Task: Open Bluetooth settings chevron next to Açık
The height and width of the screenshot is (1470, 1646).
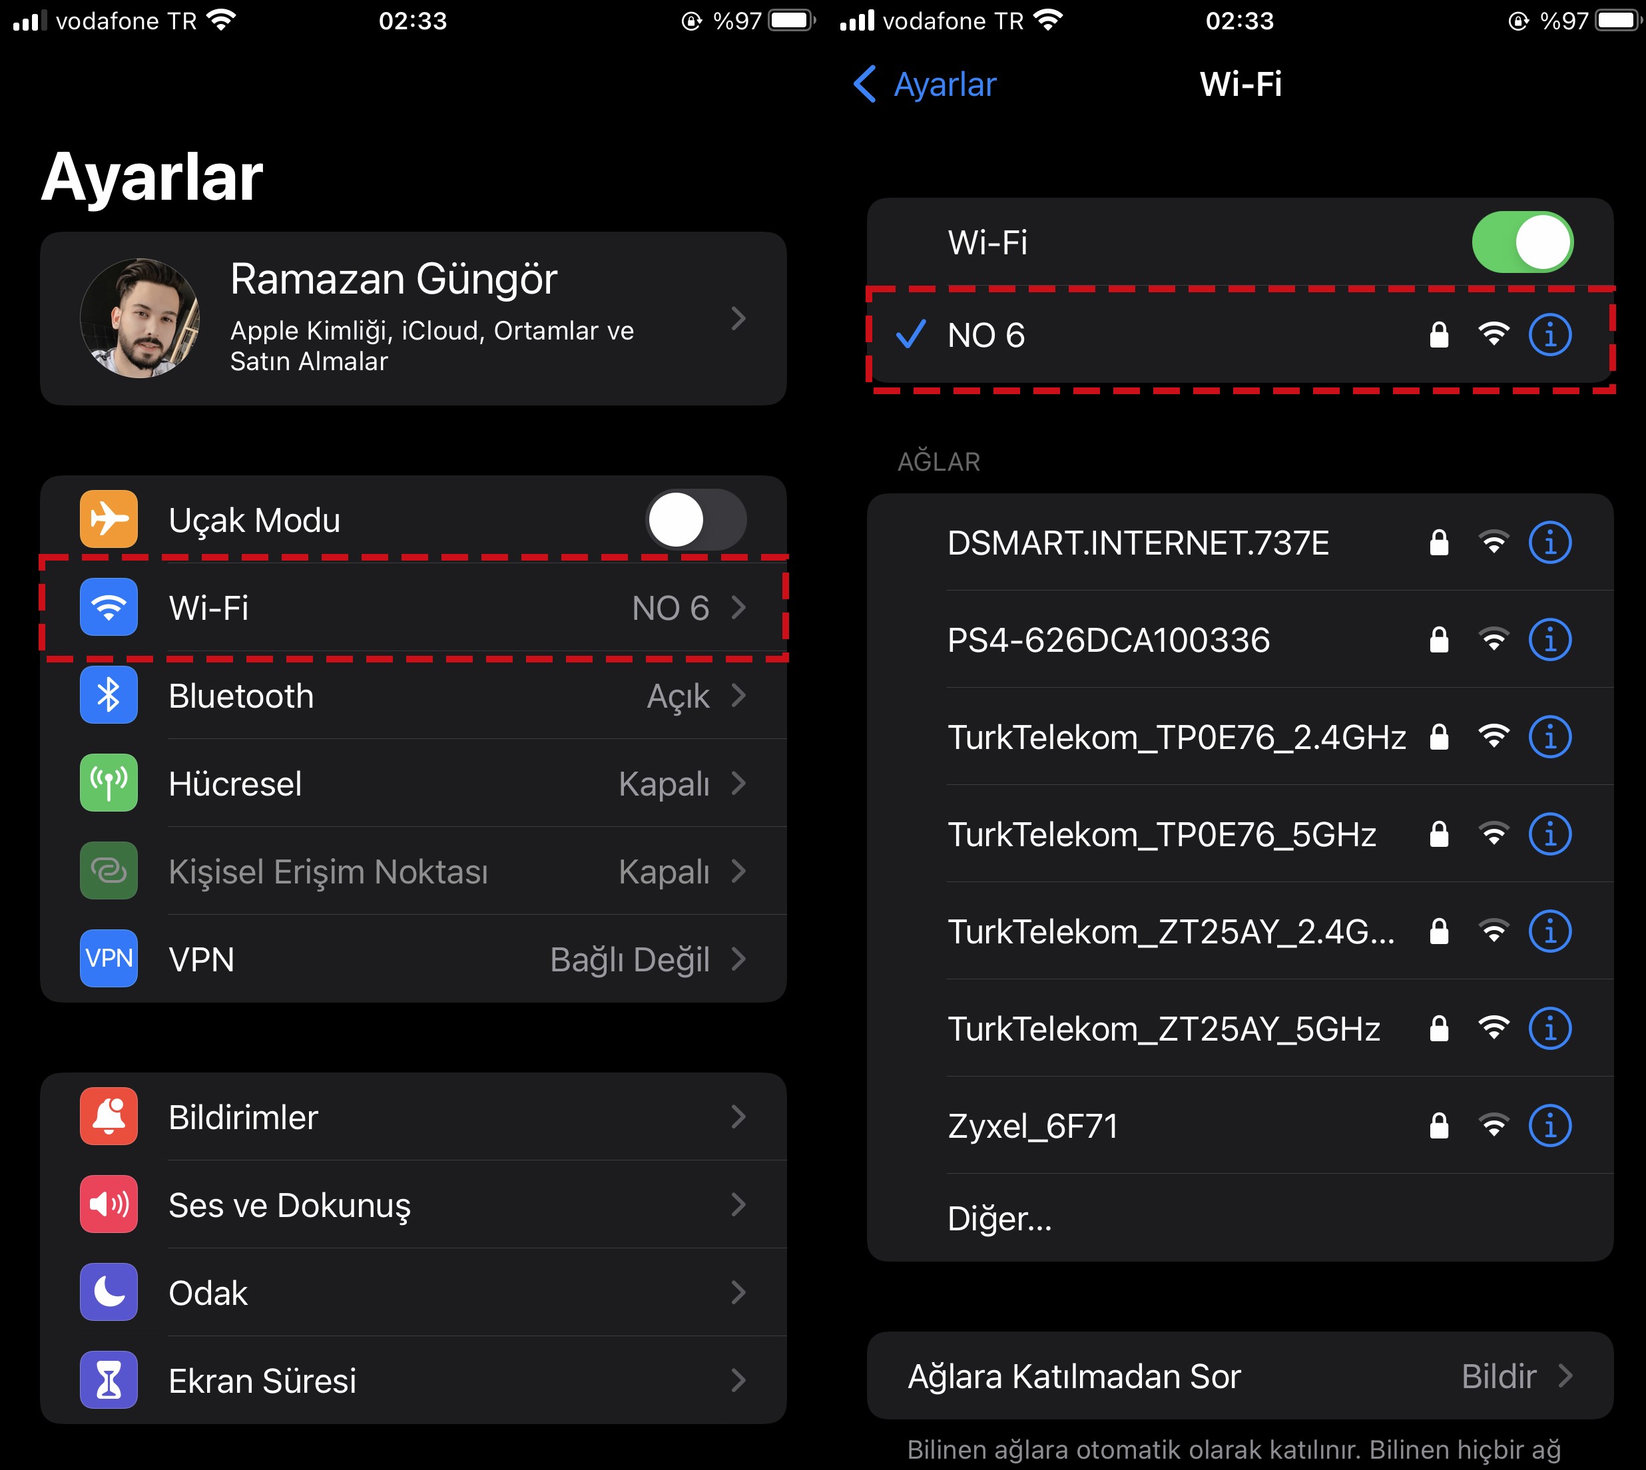Action: tap(737, 696)
